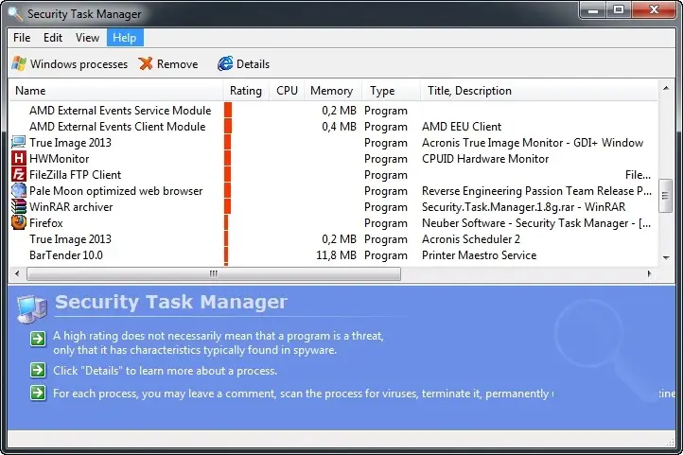Minimize the Security Task Manager window
683x455 pixels.
tap(592, 10)
